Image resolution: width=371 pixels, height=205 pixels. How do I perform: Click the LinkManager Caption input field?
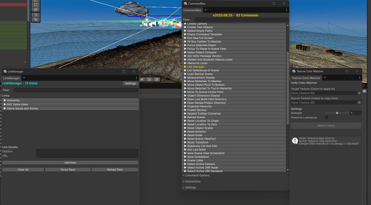tap(87, 151)
